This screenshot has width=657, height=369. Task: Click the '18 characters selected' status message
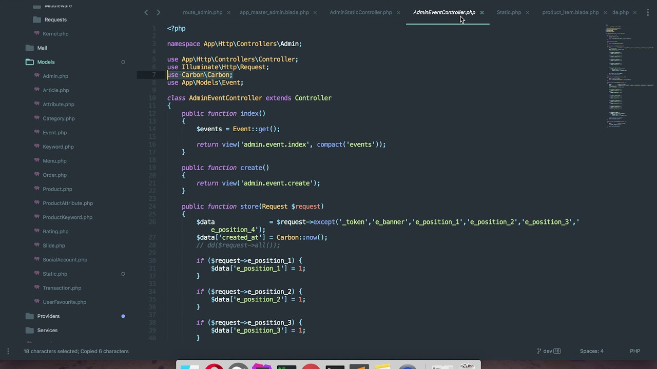[x=76, y=351]
